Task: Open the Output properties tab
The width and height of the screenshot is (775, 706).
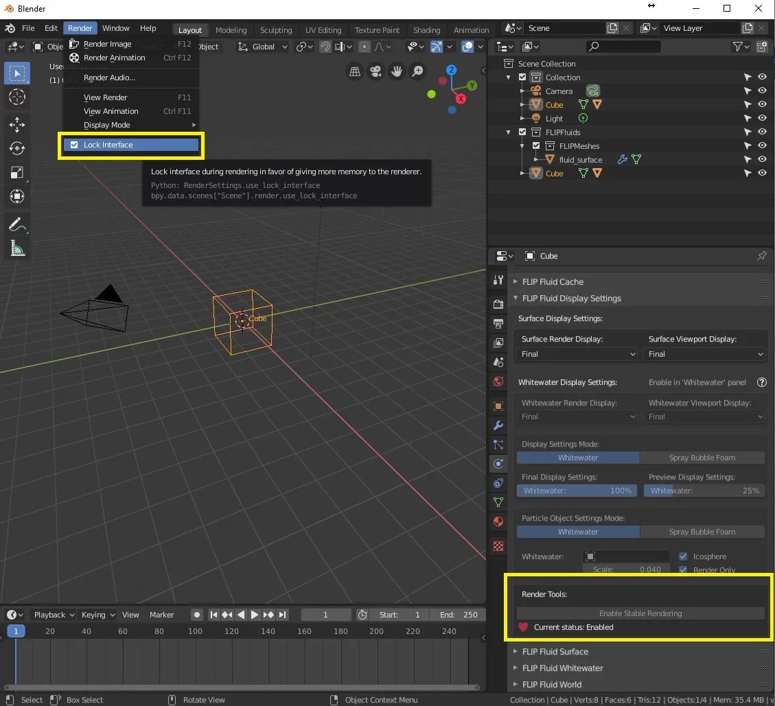Action: pos(498,324)
